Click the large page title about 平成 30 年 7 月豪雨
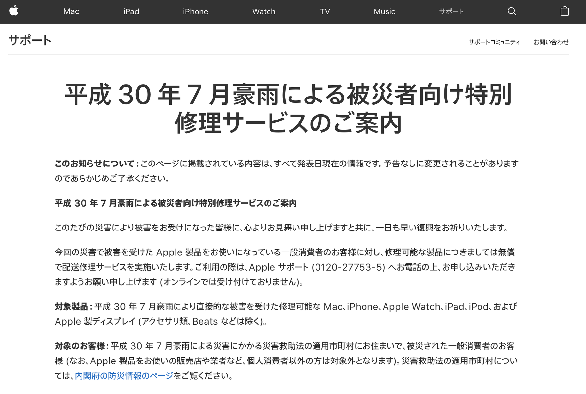Screen dimensions: 586x394 289,108
